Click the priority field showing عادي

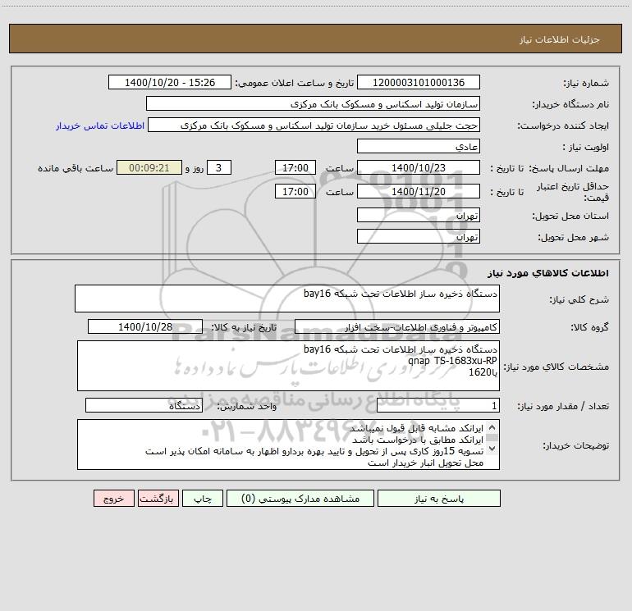click(419, 146)
